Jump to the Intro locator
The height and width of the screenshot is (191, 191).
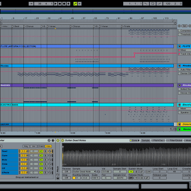pos(4,26)
